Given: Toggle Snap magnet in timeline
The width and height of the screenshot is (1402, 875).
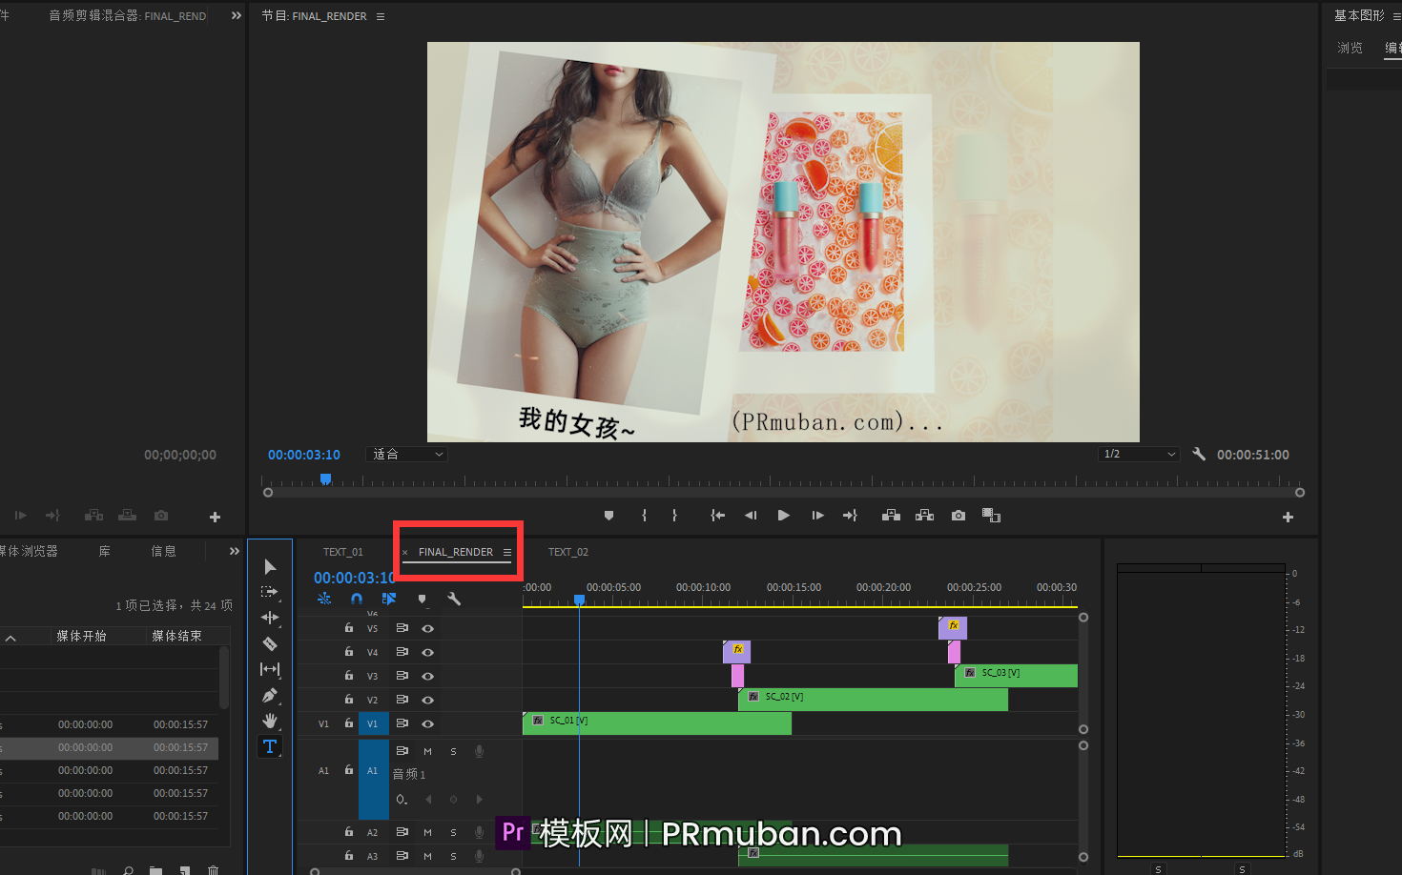Looking at the screenshot, I should click(x=357, y=599).
